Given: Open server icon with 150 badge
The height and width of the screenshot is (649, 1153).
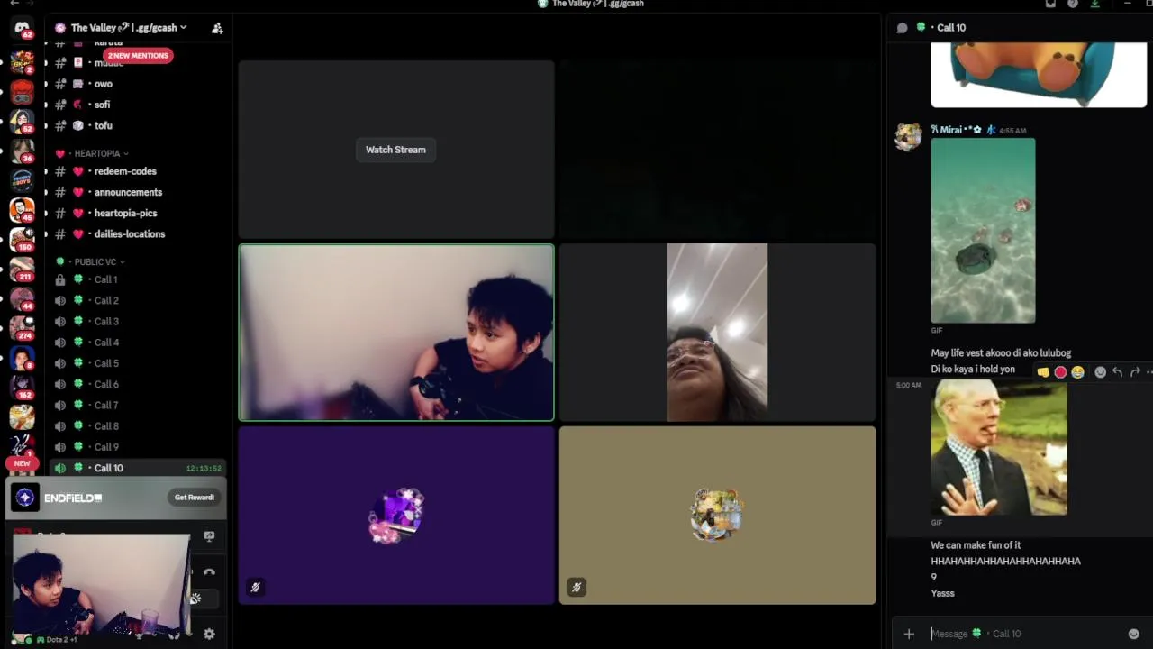Looking at the screenshot, I should (22, 239).
